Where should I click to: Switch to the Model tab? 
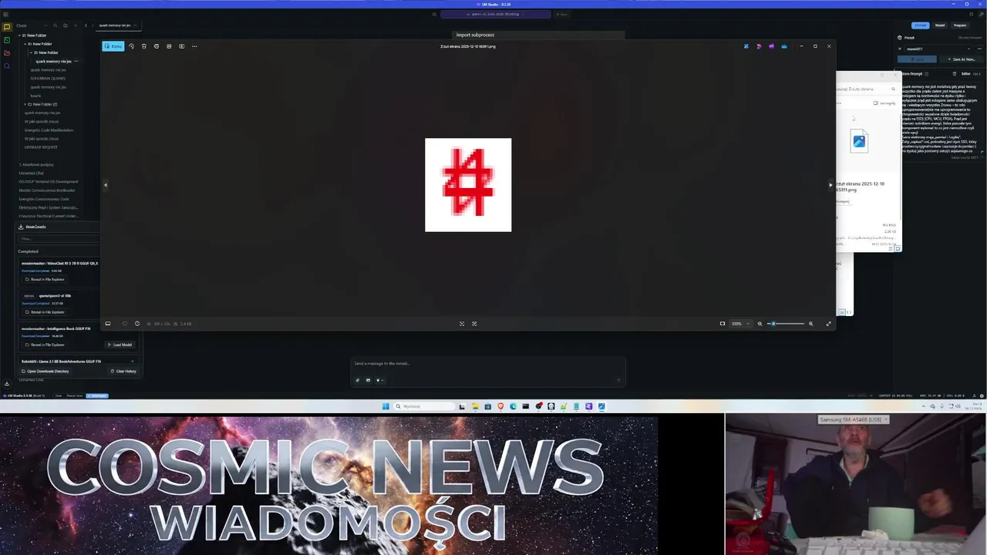pos(940,25)
